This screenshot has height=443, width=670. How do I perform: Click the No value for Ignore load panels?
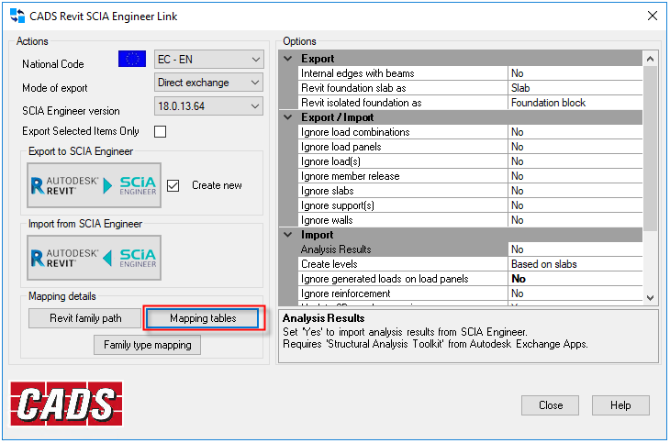[x=575, y=147]
